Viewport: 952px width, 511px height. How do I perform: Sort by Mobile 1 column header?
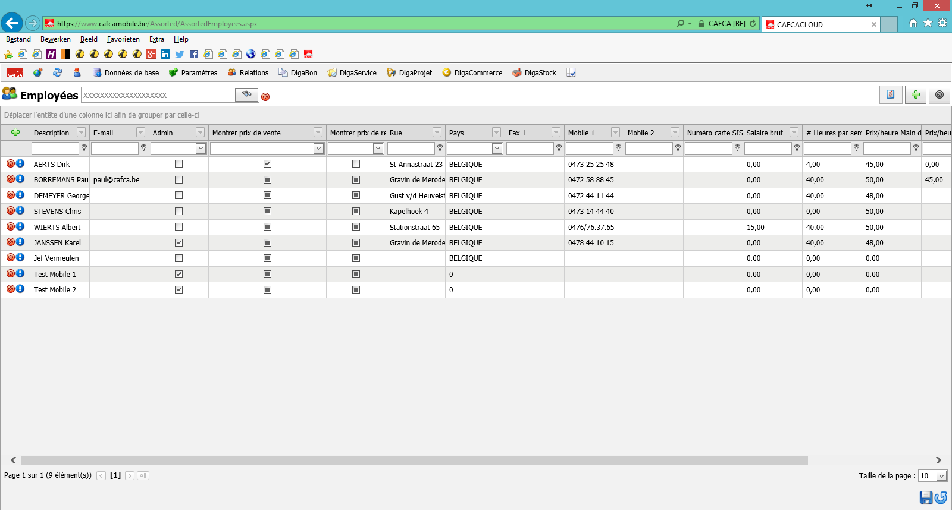581,133
